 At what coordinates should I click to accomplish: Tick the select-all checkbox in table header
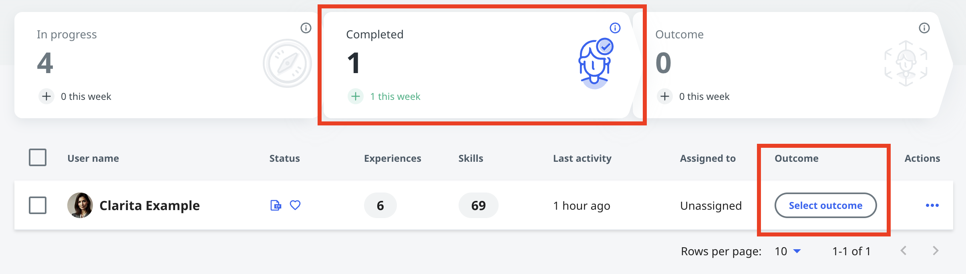38,157
